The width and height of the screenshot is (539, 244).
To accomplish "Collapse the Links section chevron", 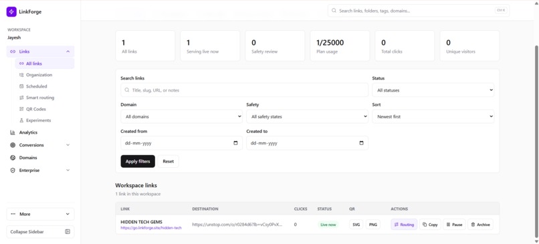I will (68, 51).
